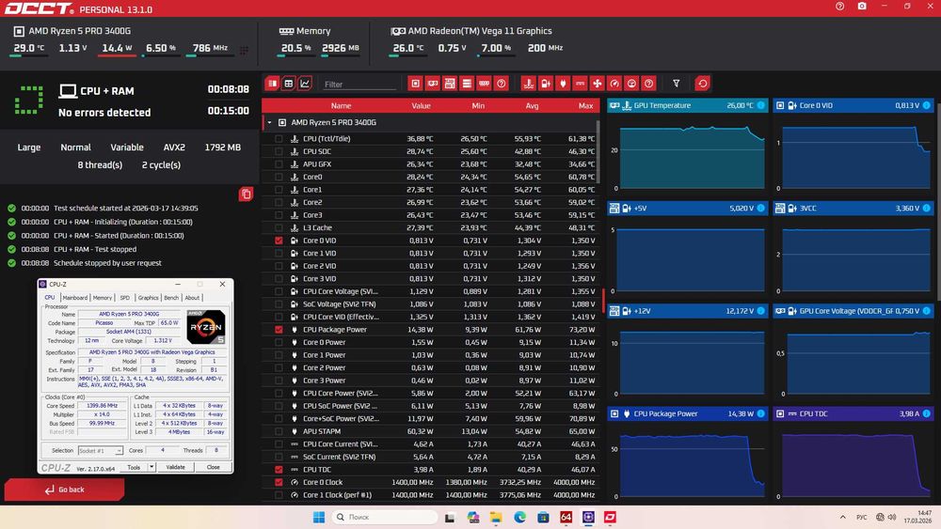This screenshot has width=941, height=529.
Task: Filter sensors by power type
Action: click(x=563, y=84)
